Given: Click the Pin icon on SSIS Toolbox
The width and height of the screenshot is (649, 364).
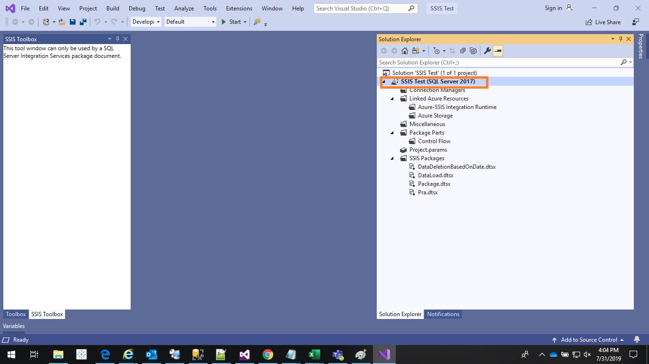Looking at the screenshot, I should coord(117,39).
